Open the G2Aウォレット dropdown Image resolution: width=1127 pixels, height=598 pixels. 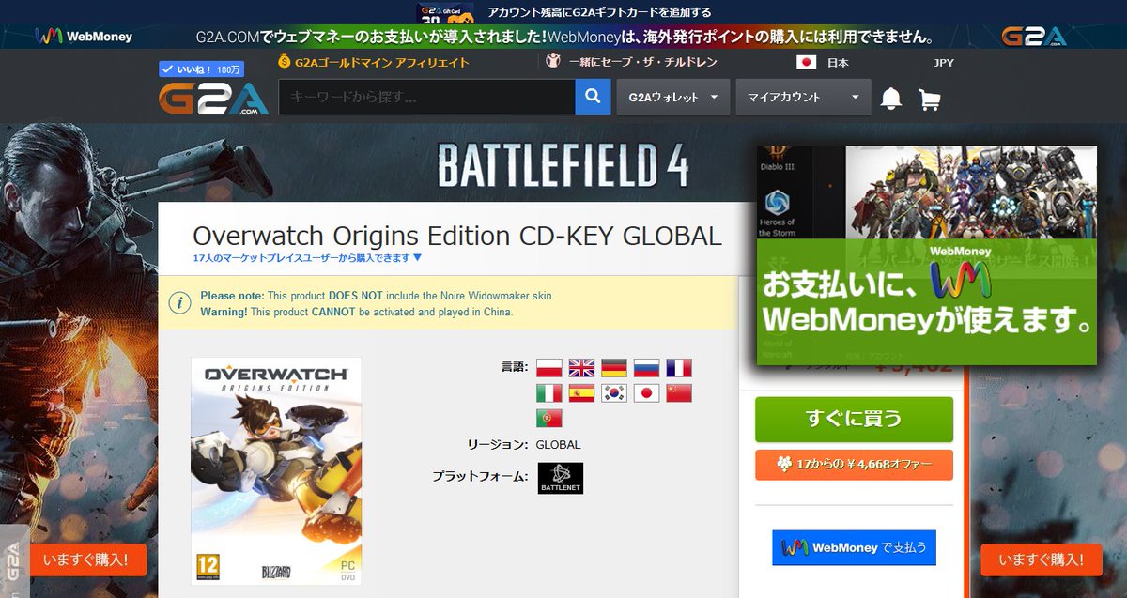(672, 97)
